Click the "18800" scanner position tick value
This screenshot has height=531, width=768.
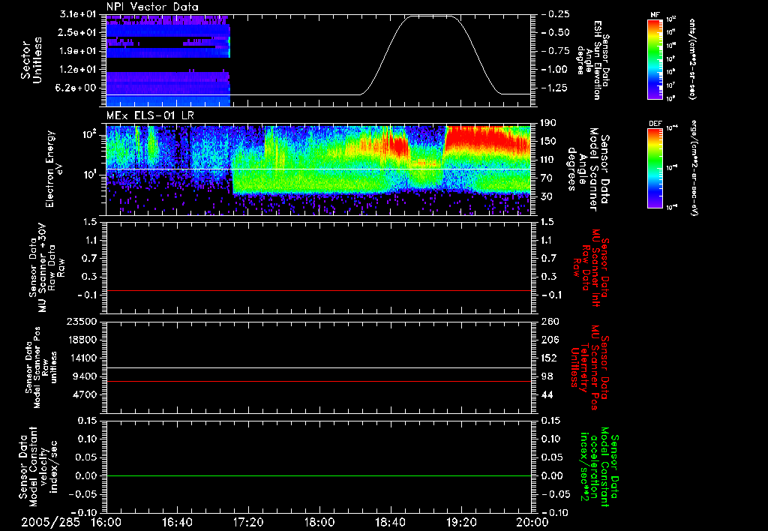(81, 340)
